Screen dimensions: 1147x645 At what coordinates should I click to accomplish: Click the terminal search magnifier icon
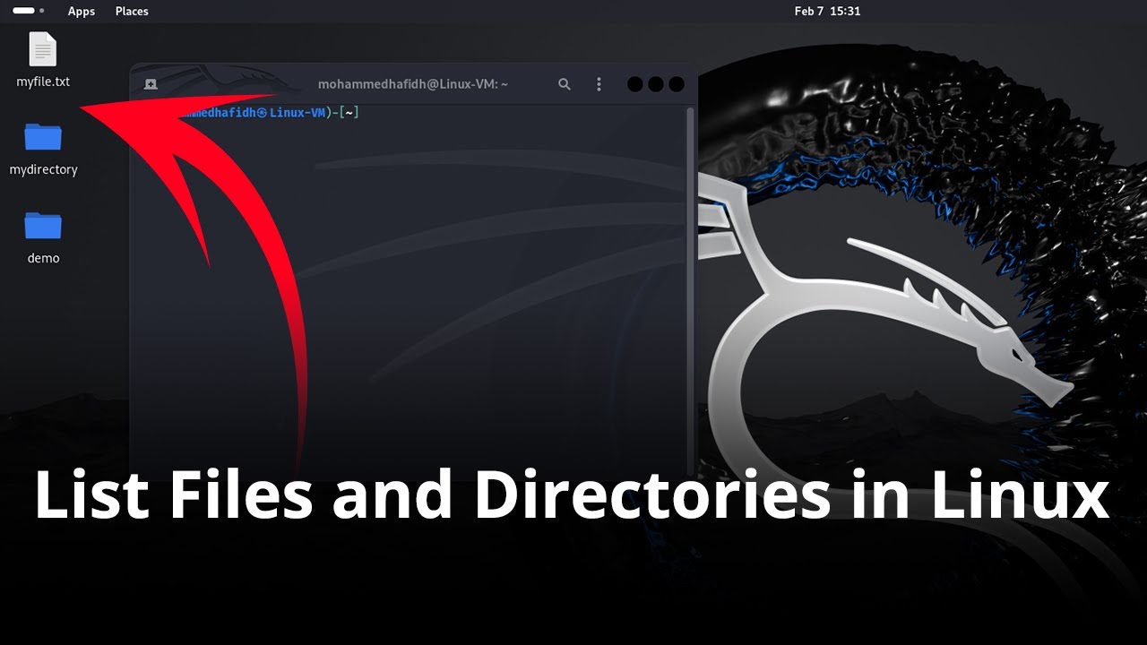[565, 84]
